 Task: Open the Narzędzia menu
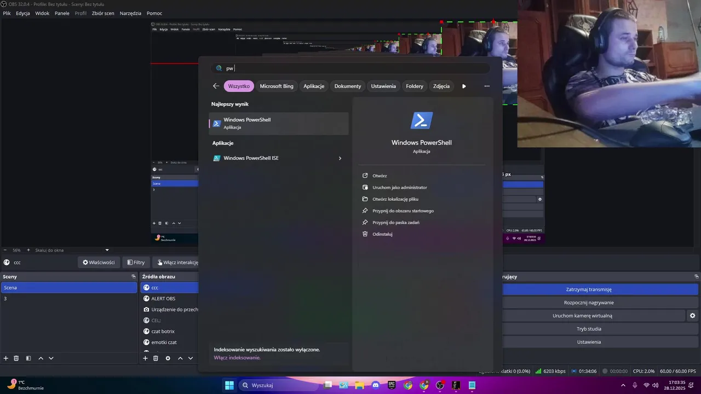130,13
